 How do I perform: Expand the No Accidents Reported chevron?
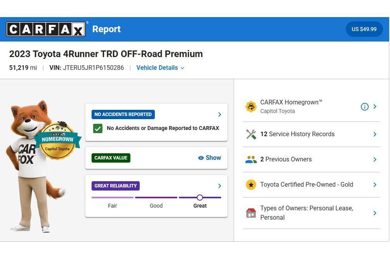point(220,114)
